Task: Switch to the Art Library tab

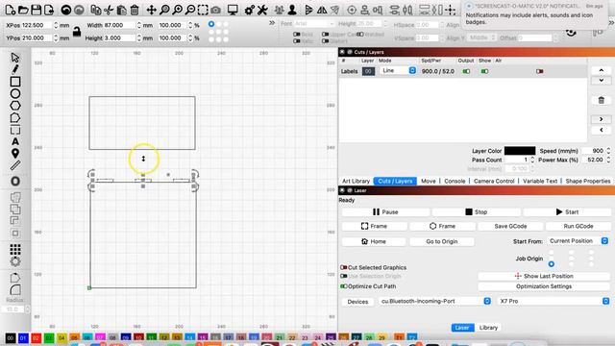Action: pyautogui.click(x=356, y=182)
